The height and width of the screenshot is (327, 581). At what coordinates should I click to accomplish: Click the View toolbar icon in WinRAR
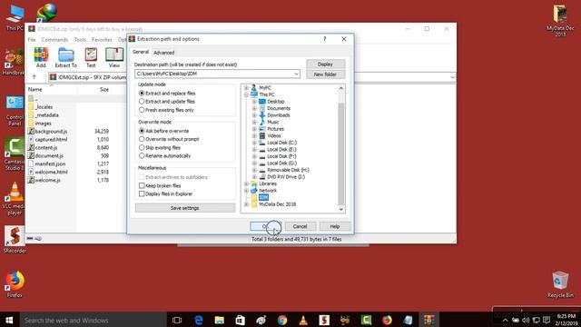(x=114, y=57)
